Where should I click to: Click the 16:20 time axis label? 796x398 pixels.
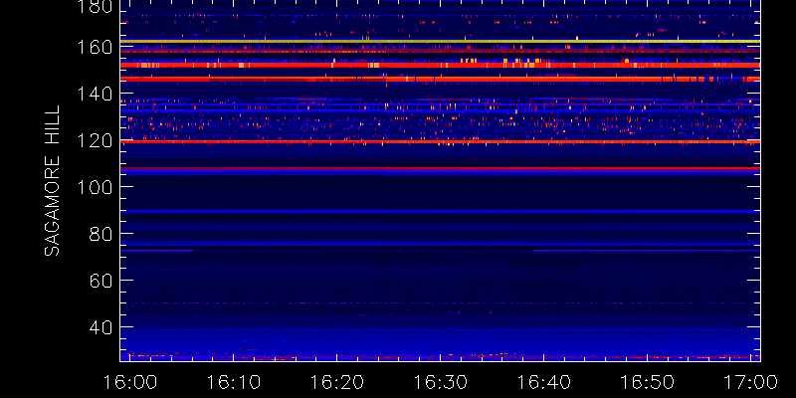pos(337,382)
